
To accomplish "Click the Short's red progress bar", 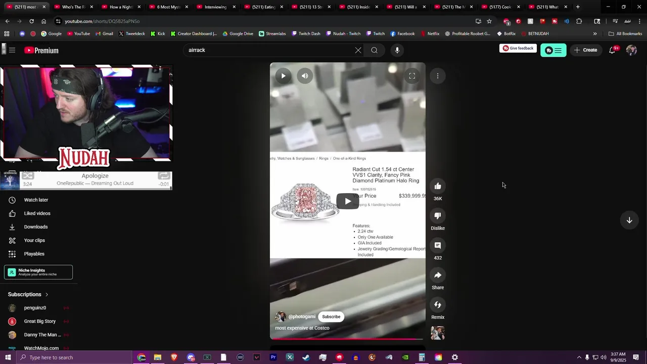I will pyautogui.click(x=347, y=339).
